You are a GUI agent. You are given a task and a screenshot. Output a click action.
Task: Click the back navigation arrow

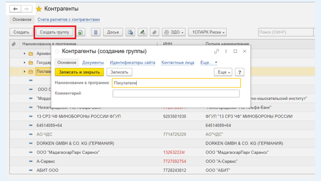click(x=15, y=9)
